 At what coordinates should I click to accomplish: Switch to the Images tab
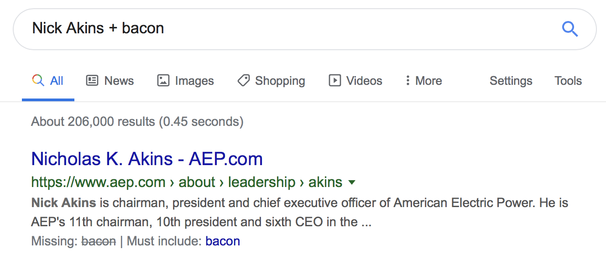tap(185, 81)
